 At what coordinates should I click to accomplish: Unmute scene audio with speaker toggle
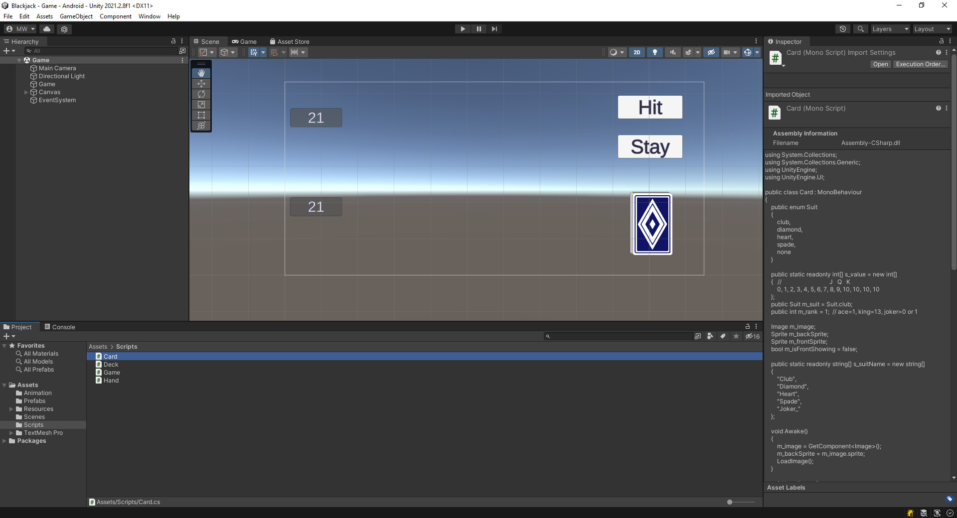coord(672,52)
